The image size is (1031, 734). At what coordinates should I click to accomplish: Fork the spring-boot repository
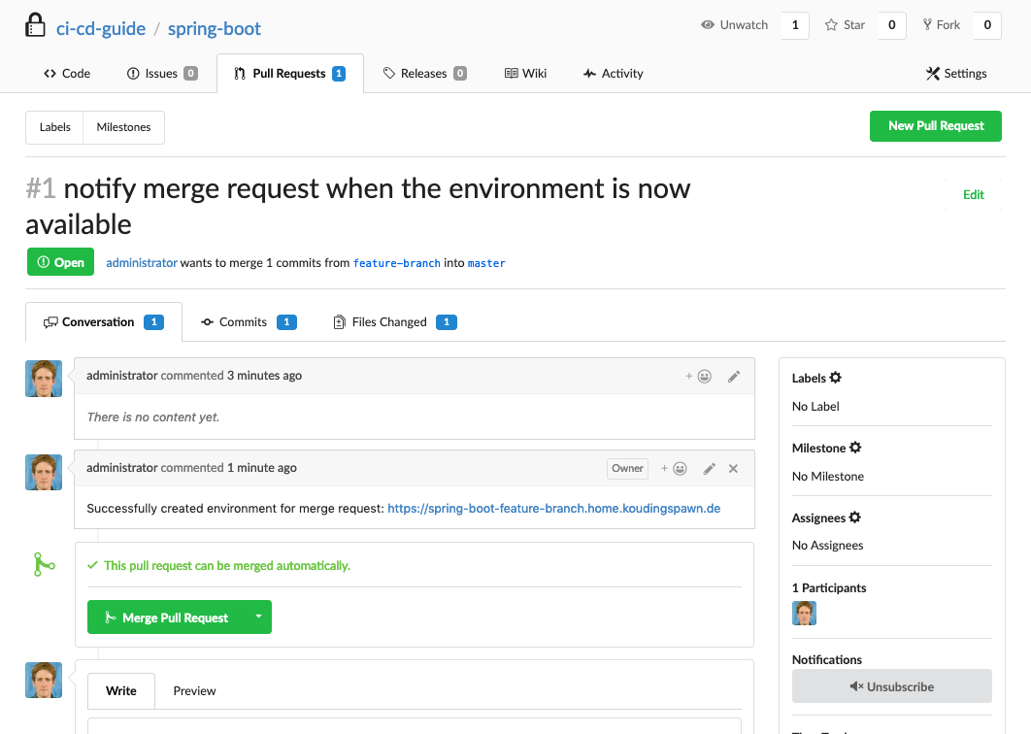[x=942, y=25]
